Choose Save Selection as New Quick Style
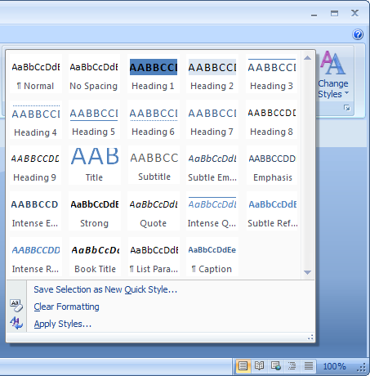This screenshot has width=370, height=376. pos(105,289)
